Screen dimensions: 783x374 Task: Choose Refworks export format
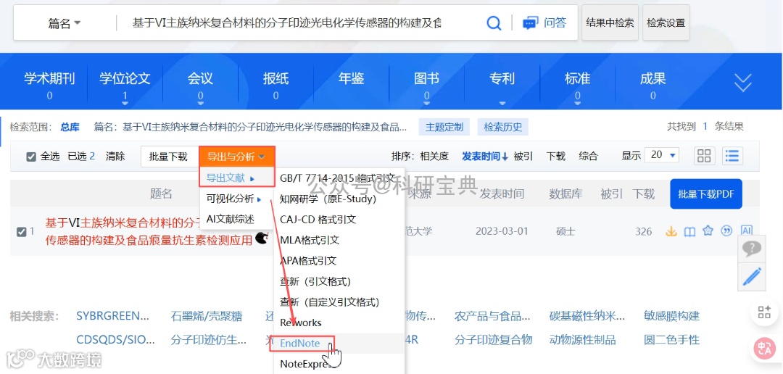coord(301,323)
